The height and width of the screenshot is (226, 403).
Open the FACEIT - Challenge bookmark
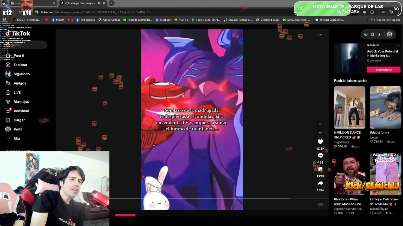26,20
